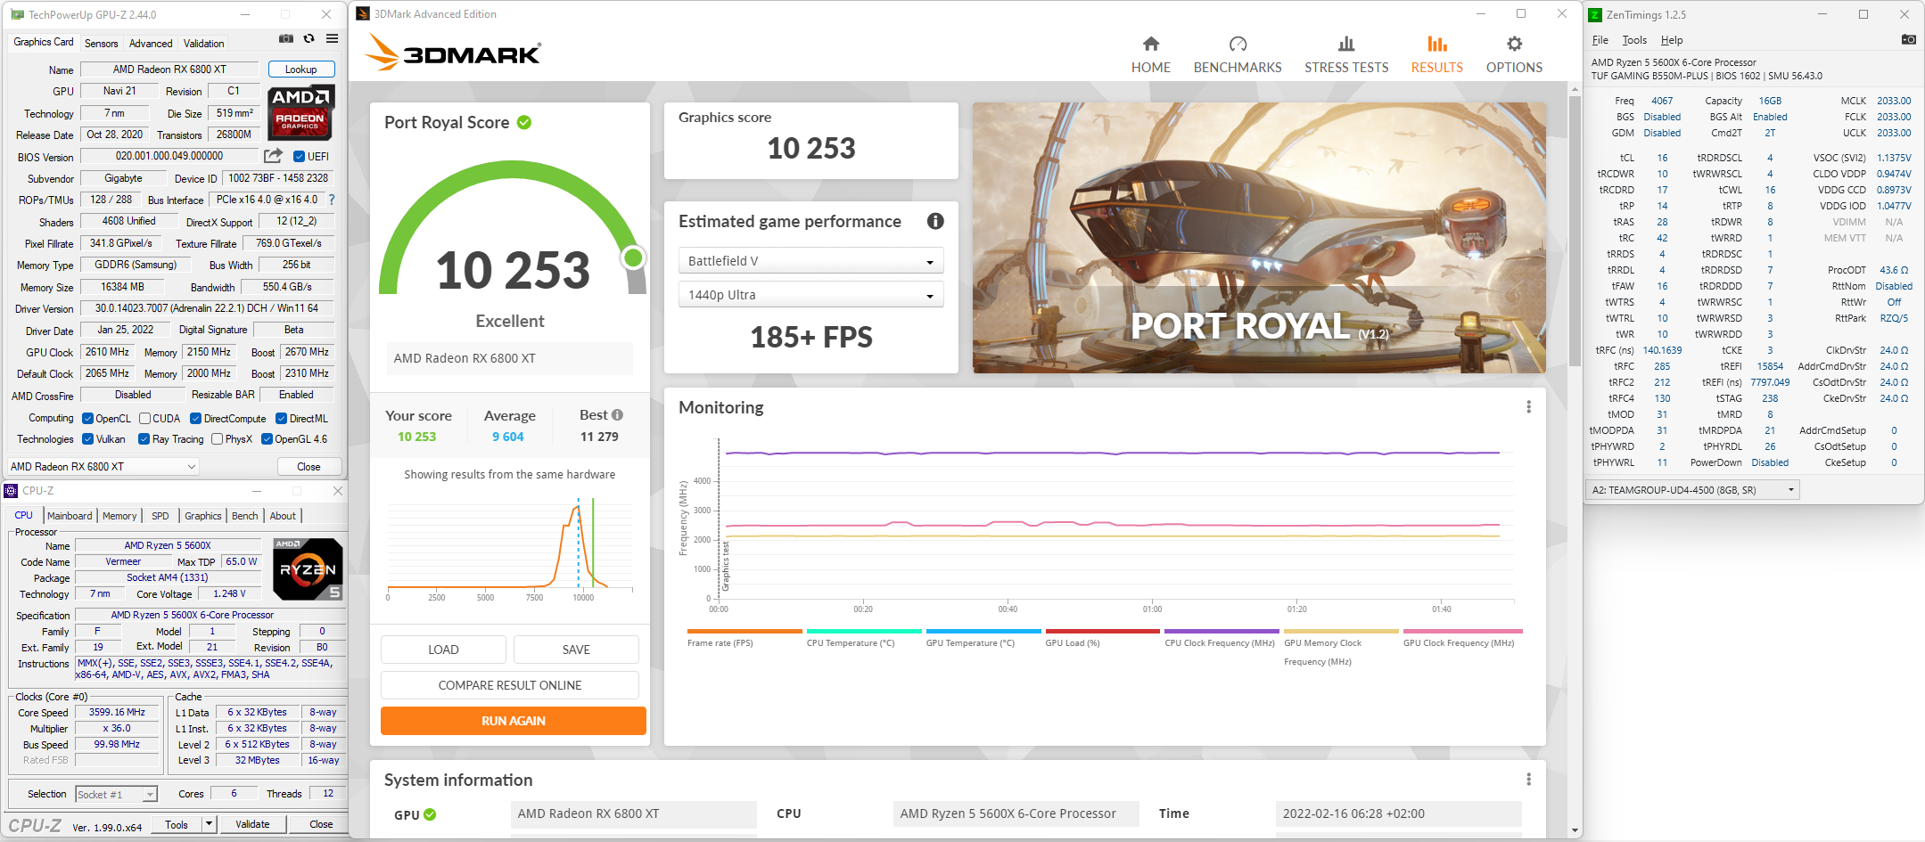Click the Lookup button in GPU-Z
This screenshot has height=842, width=1925.
point(301,69)
